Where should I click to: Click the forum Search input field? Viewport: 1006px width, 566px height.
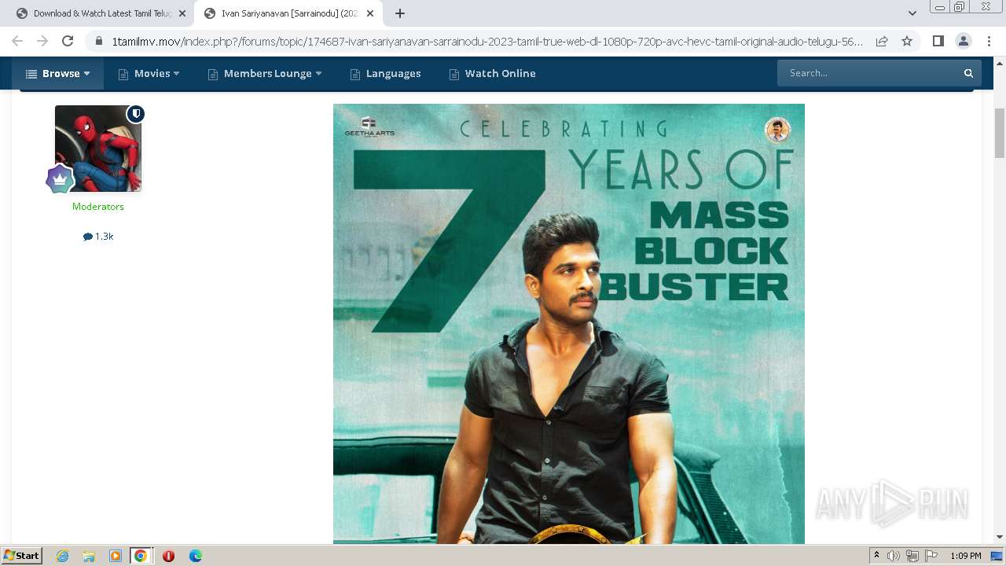pos(867,73)
